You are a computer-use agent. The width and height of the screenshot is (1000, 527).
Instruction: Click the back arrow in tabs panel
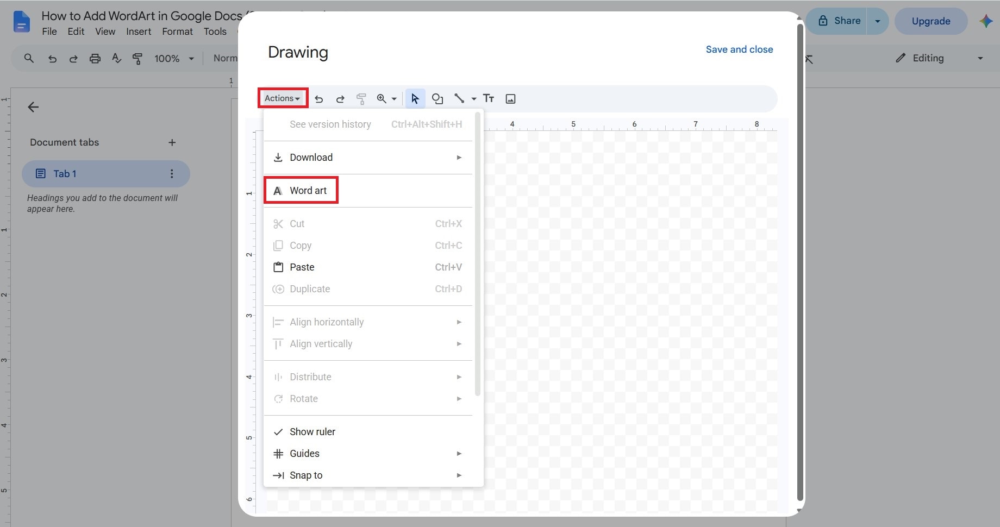pos(33,107)
